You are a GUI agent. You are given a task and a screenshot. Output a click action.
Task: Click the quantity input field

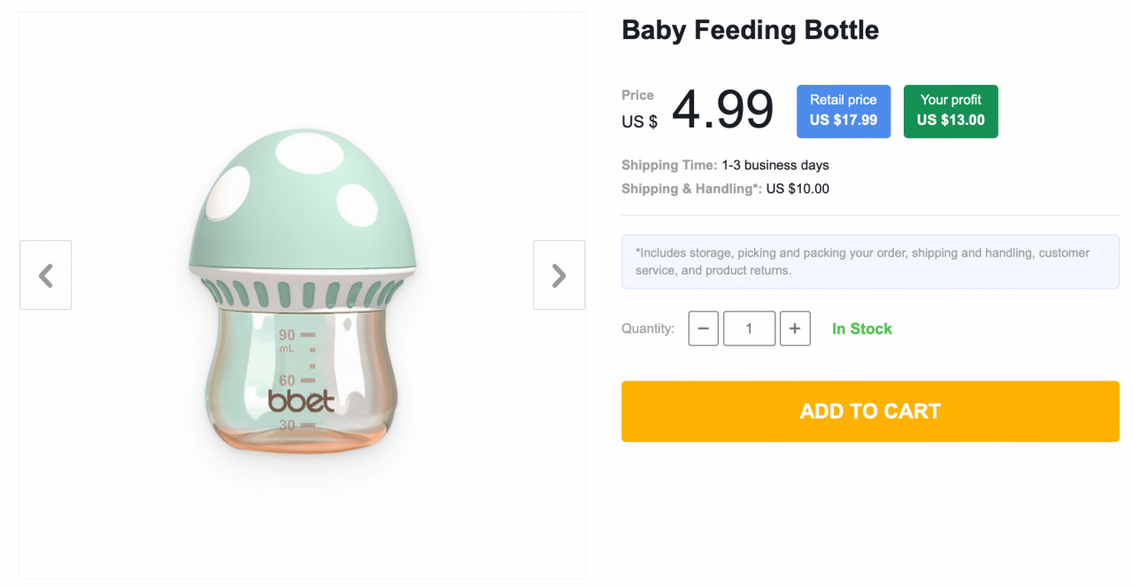click(749, 328)
